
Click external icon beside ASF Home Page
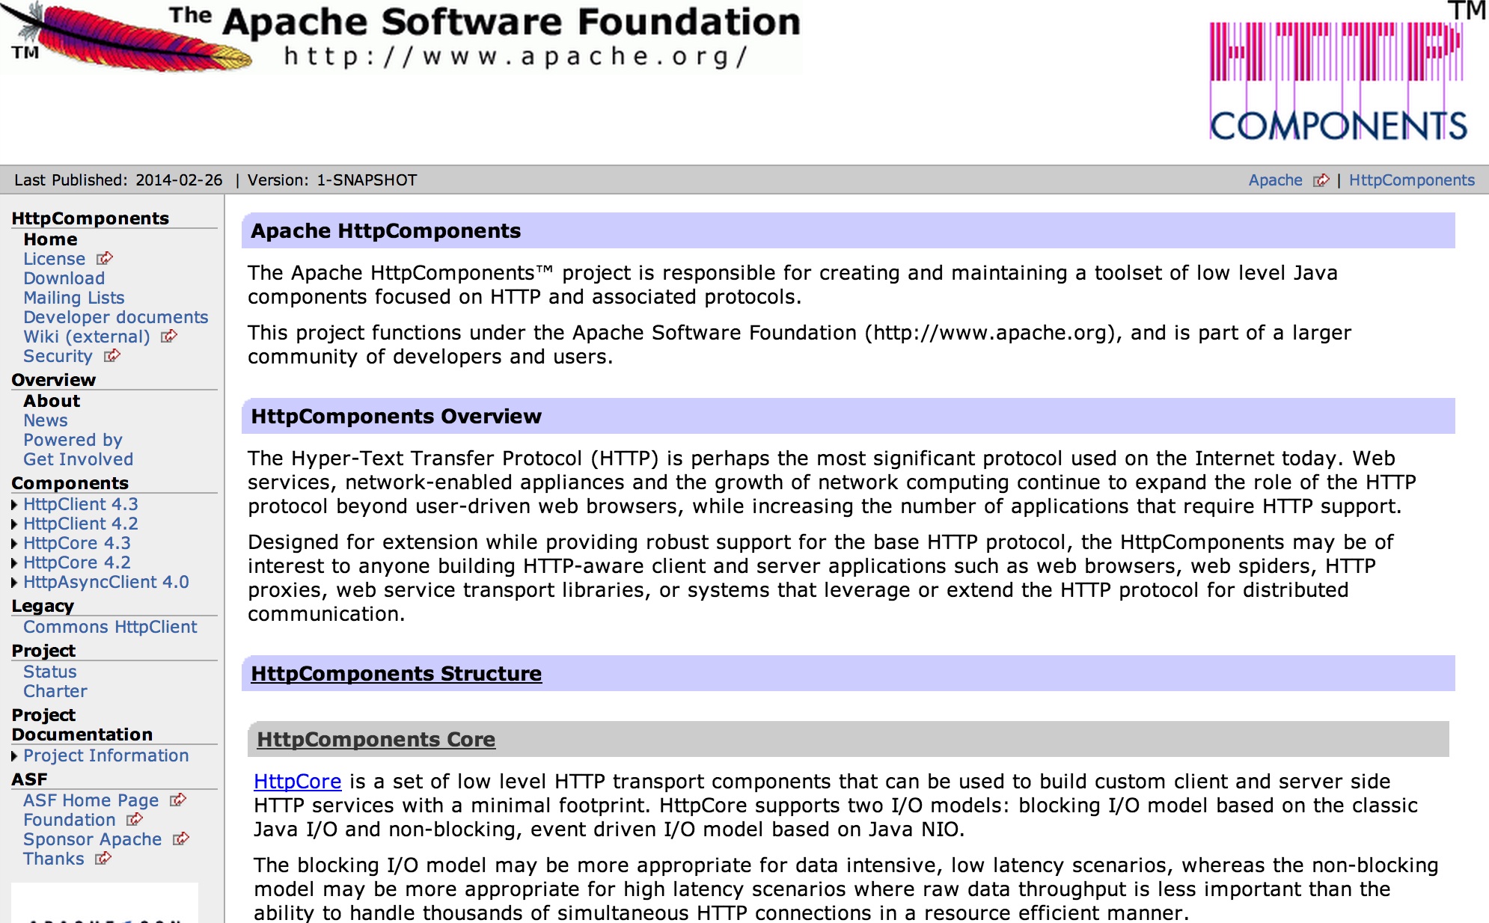[x=178, y=800]
